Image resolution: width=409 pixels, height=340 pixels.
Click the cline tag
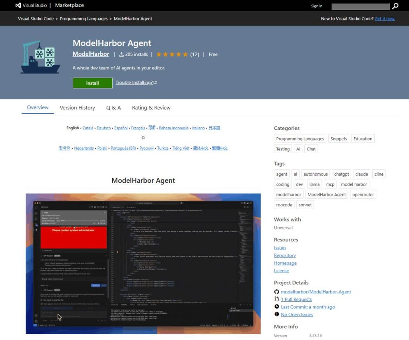tap(379, 174)
